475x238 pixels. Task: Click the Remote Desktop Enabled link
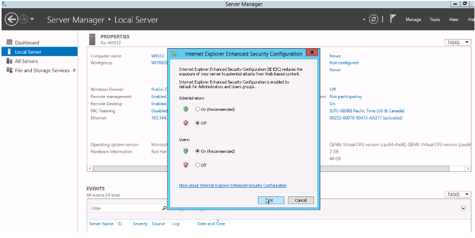[159, 104]
